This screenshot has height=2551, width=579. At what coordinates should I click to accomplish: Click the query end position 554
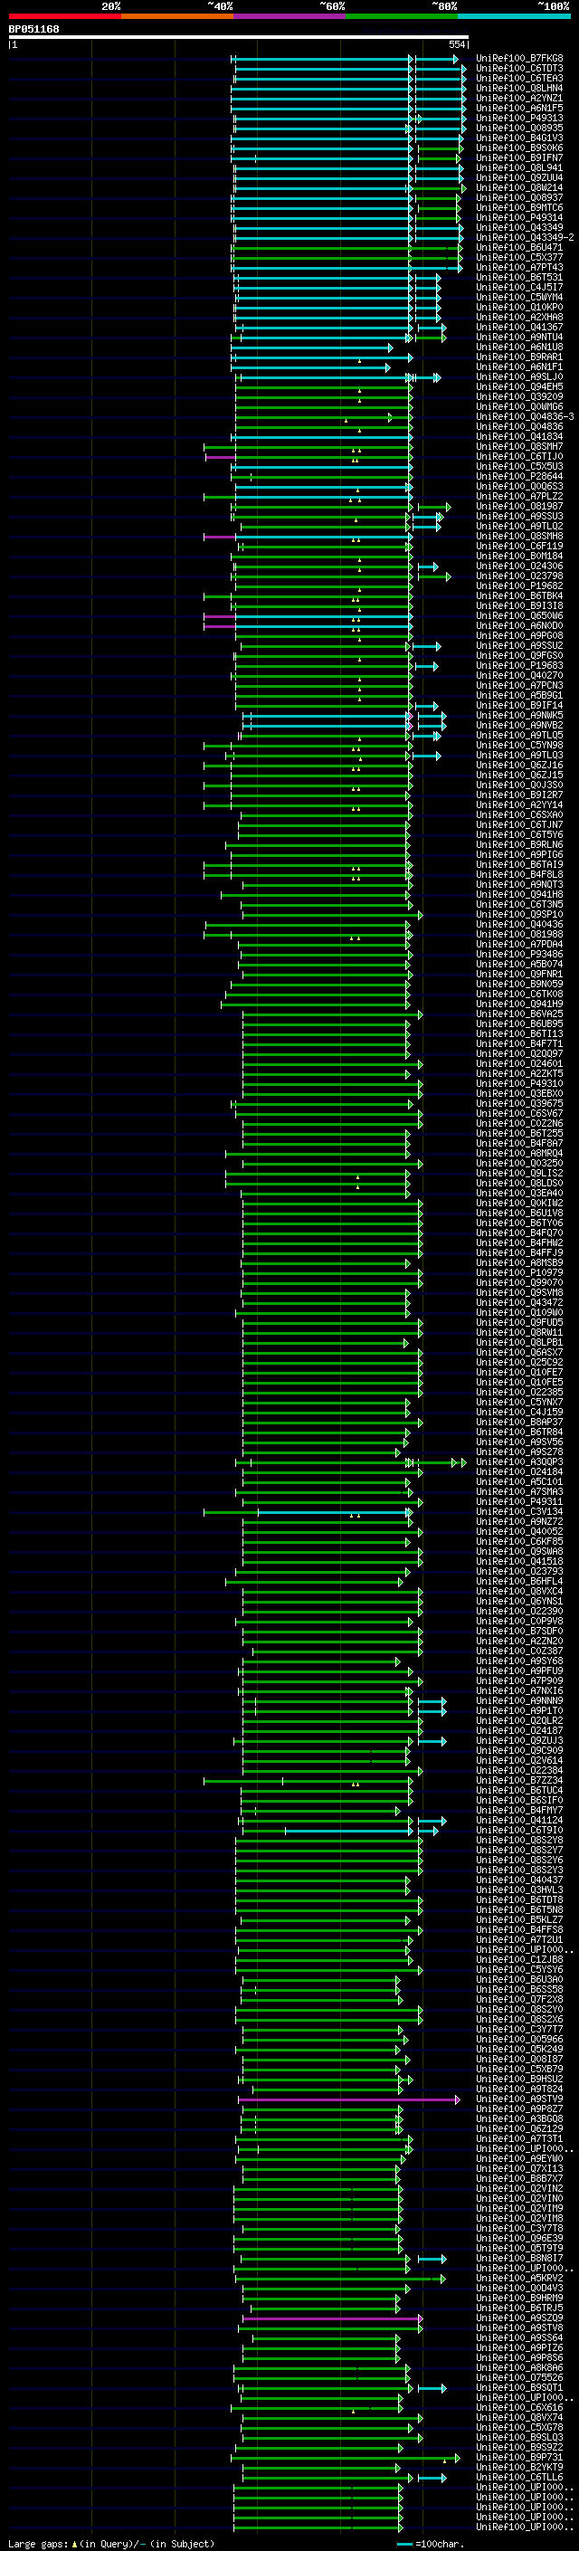(456, 44)
